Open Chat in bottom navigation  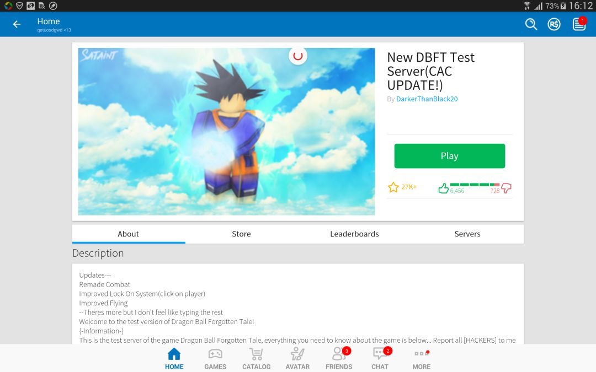(x=380, y=359)
